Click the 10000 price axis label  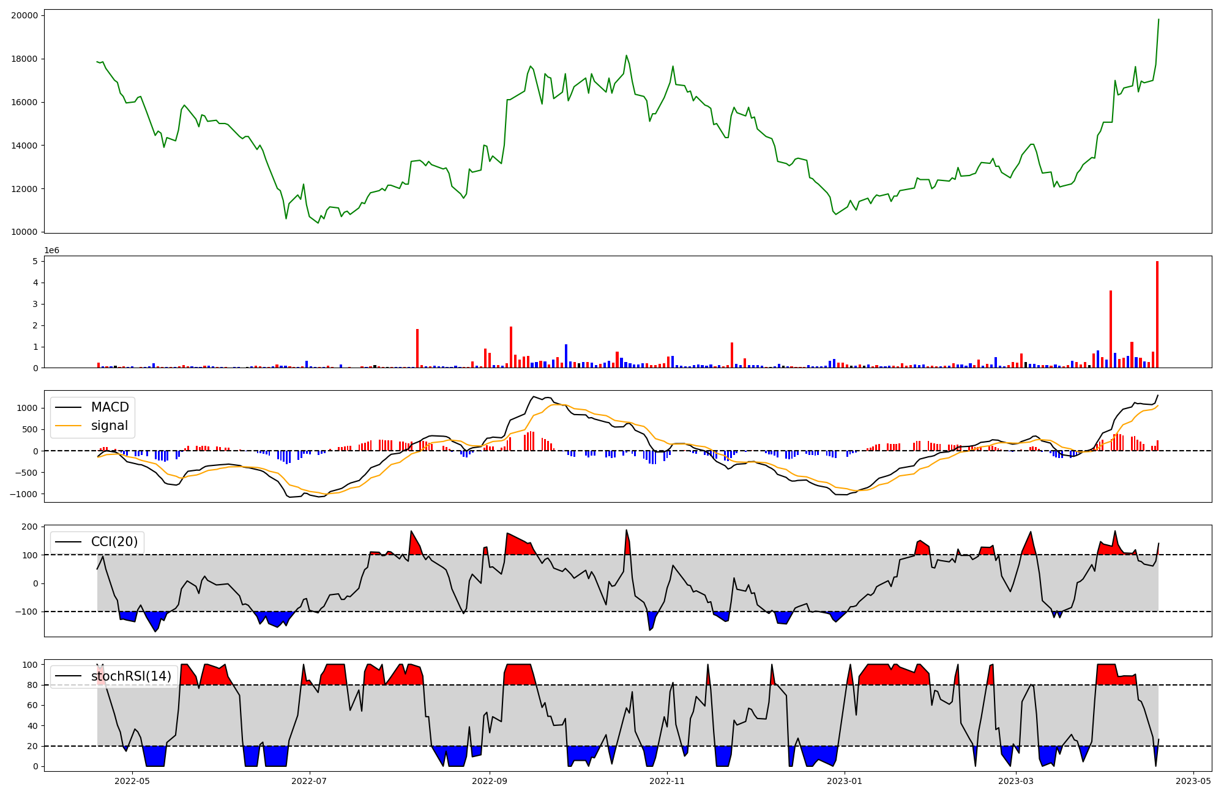point(24,232)
